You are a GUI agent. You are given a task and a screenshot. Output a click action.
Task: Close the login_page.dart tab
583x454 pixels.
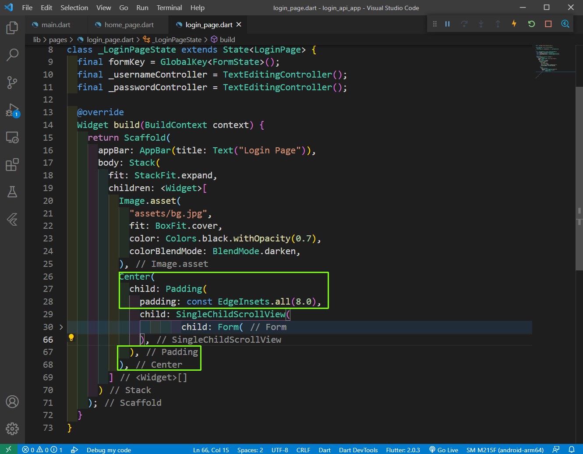tap(239, 25)
